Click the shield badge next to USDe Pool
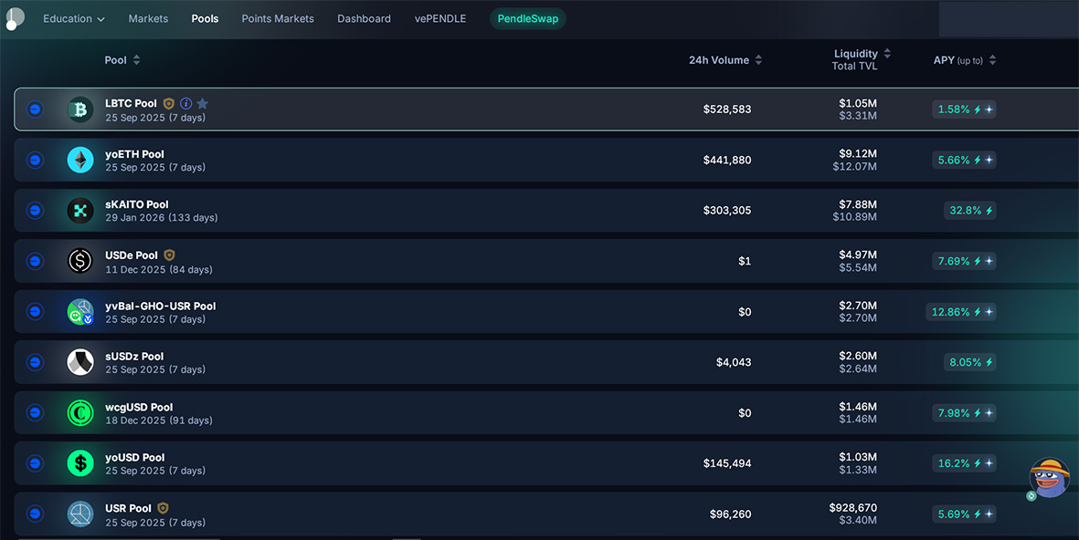This screenshot has height=540, width=1079. (x=169, y=255)
